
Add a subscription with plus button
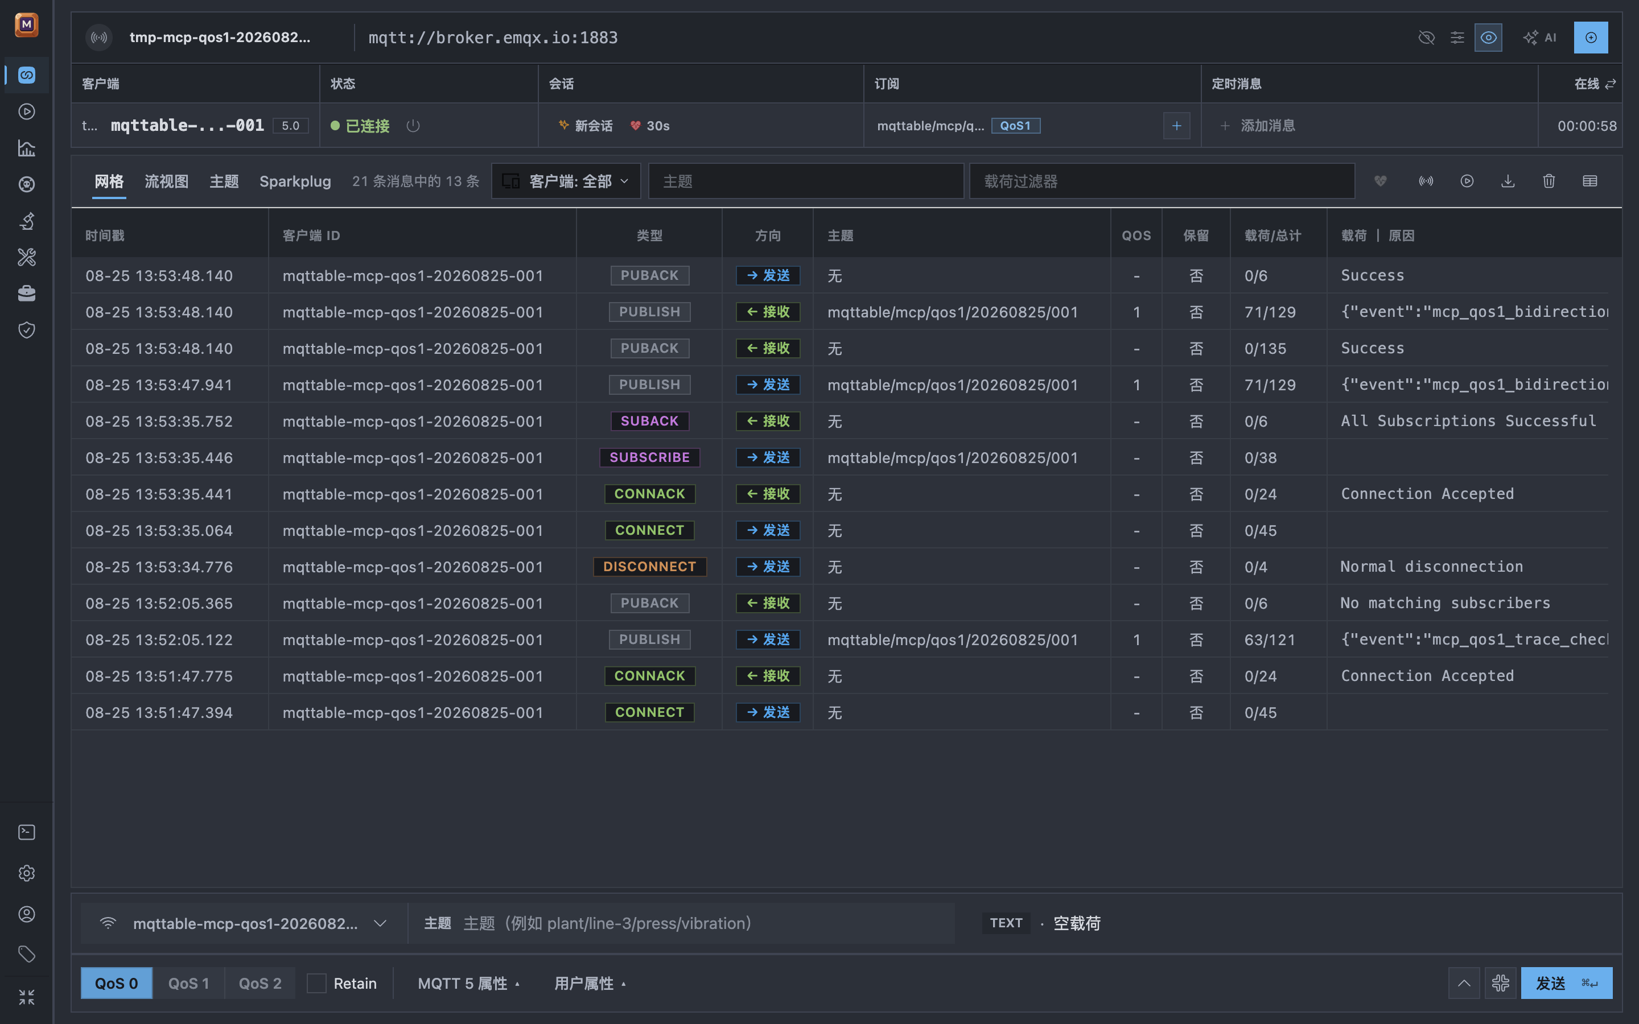(1176, 126)
